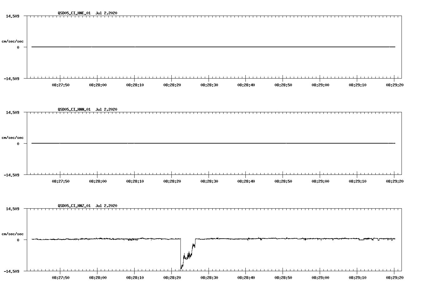Click the 08:28:10 time label under HNZ plot
Screen dimensions: 424x289
135,278
